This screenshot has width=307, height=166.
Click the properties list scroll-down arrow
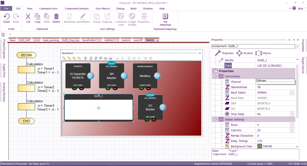click(x=297, y=147)
